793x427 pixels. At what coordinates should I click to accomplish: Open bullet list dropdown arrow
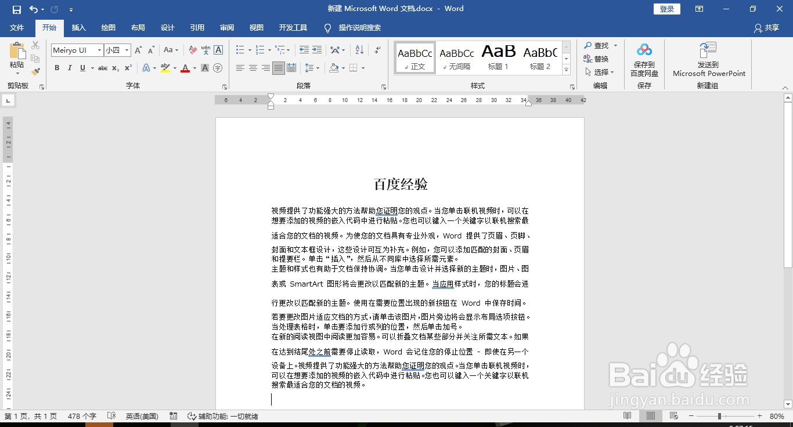click(x=249, y=50)
